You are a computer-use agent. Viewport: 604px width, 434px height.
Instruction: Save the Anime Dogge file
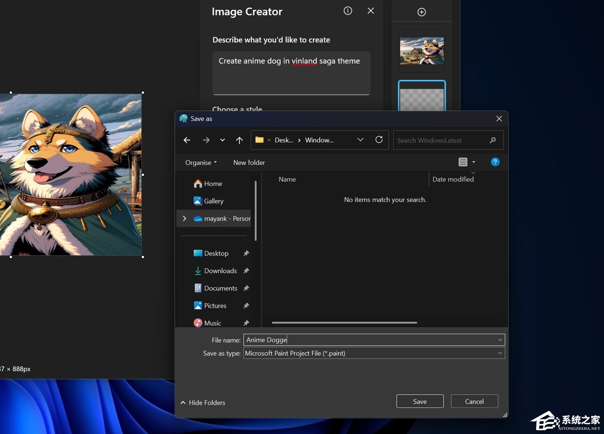click(419, 401)
